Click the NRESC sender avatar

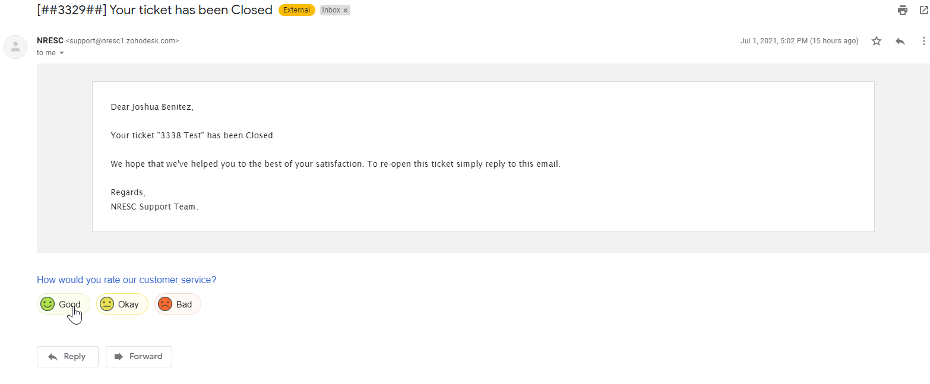coord(15,47)
